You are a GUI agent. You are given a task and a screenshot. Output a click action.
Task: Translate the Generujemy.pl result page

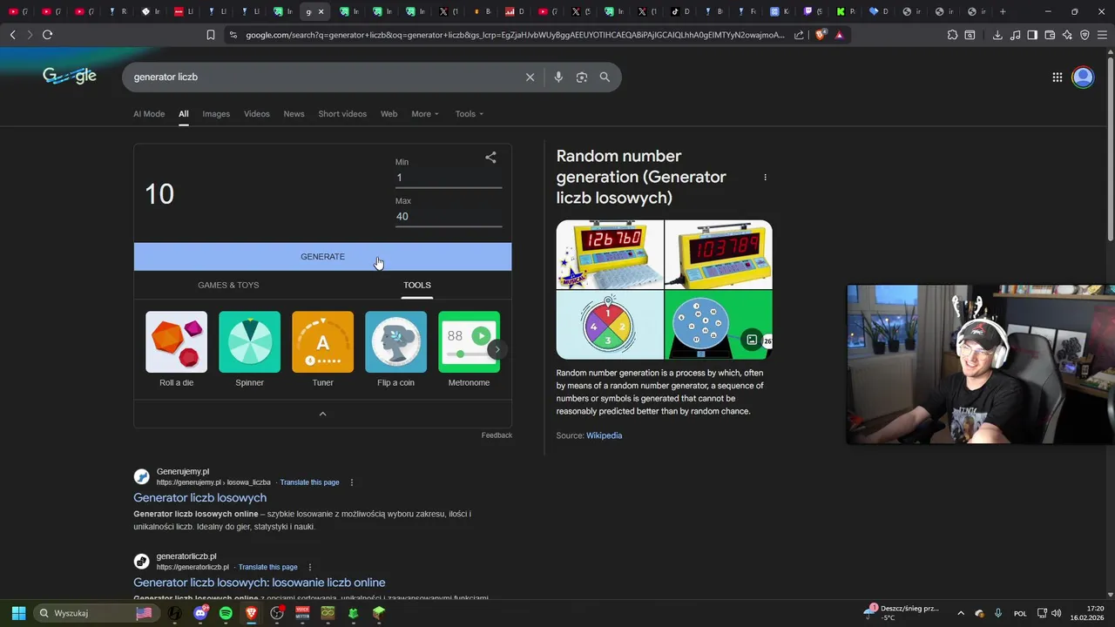click(309, 482)
